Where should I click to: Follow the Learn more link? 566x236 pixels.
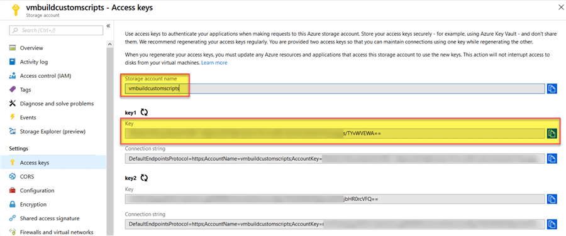[x=214, y=62]
